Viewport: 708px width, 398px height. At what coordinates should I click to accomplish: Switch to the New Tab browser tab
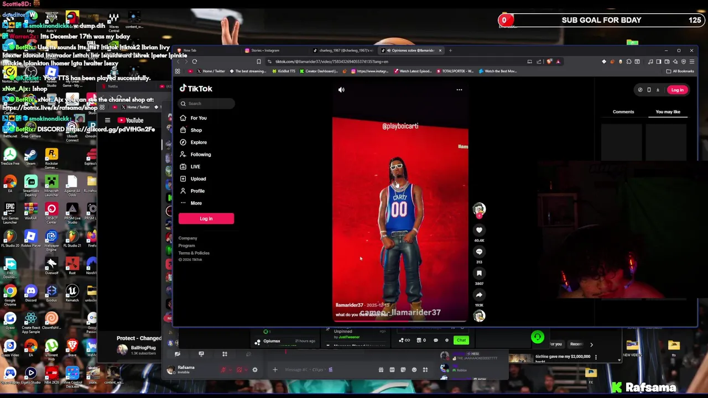(207, 50)
